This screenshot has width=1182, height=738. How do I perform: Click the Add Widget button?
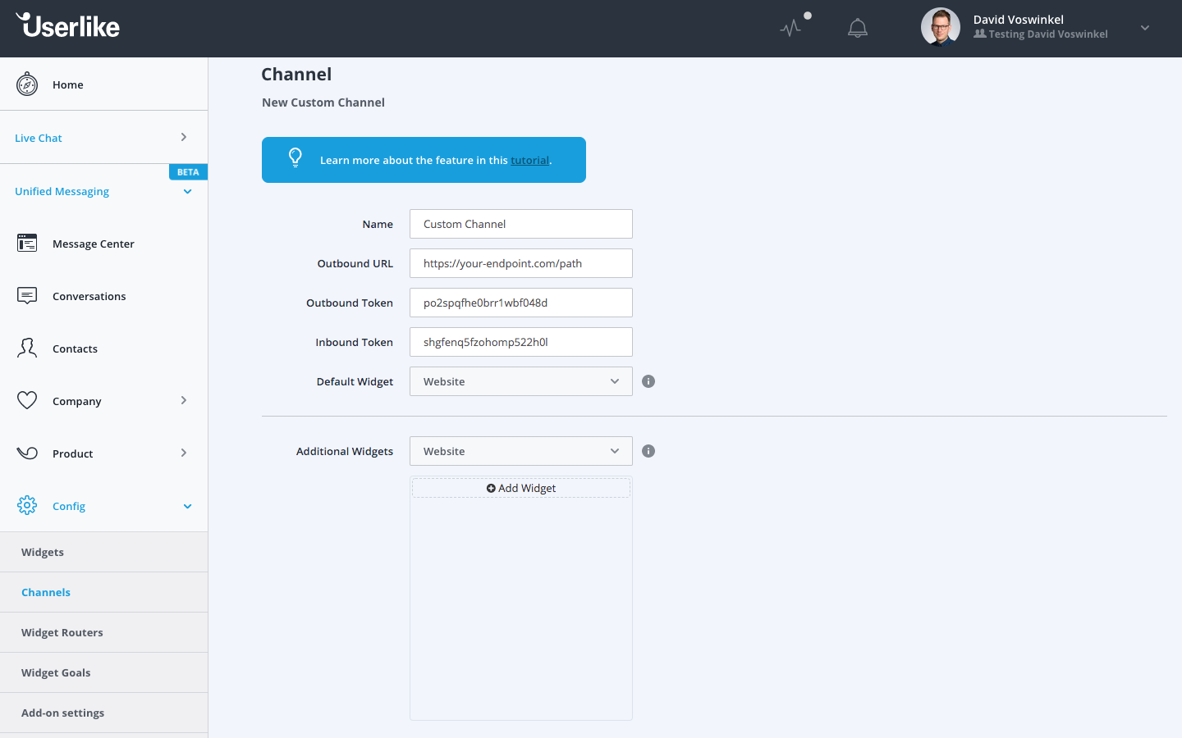click(521, 488)
